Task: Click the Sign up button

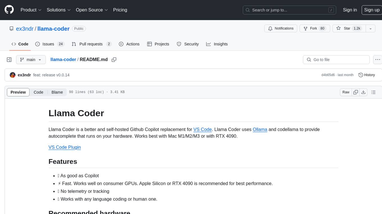Action: coord(372,10)
